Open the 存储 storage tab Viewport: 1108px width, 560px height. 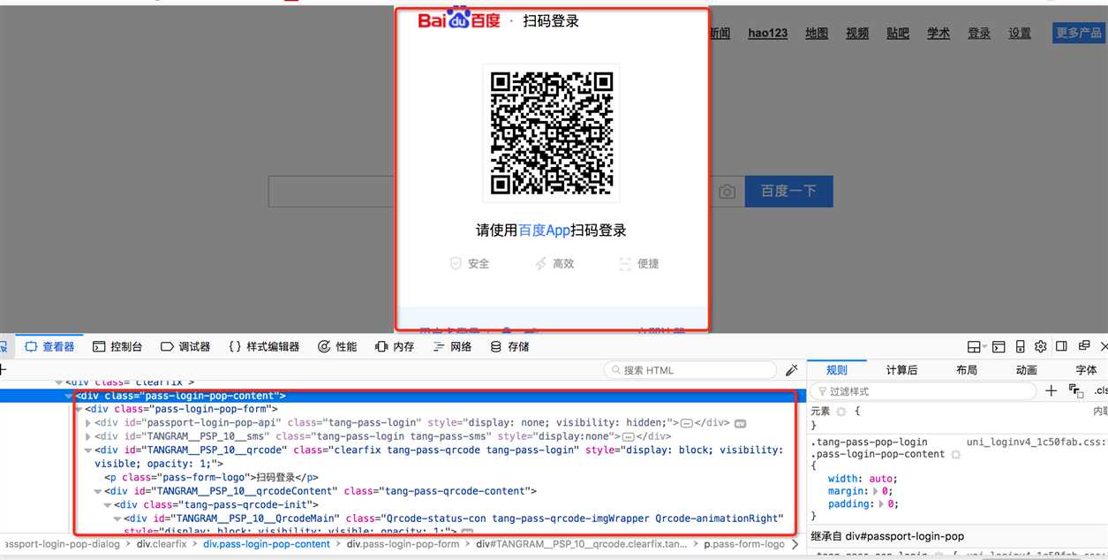[x=509, y=347]
